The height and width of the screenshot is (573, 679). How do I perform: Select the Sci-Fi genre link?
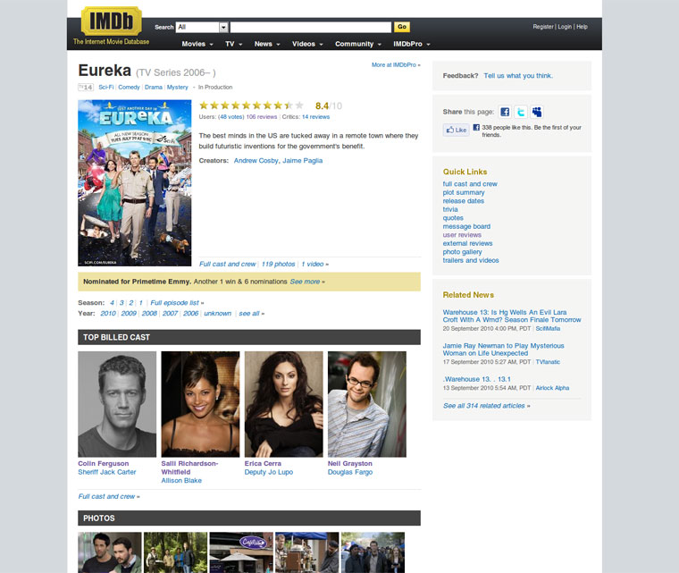[106, 87]
